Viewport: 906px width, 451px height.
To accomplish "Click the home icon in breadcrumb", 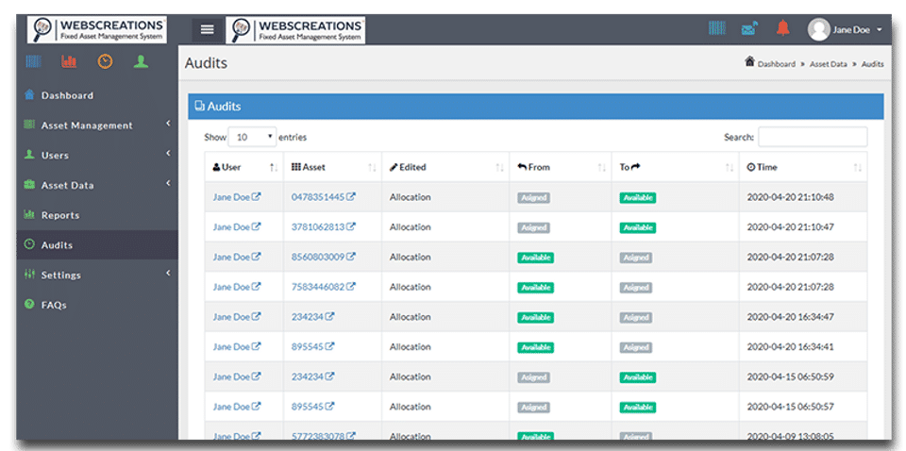I will click(749, 61).
